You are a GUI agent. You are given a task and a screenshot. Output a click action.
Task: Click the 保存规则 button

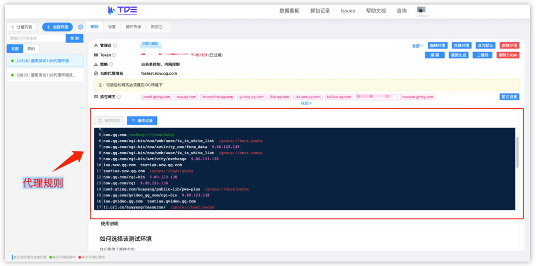click(109, 121)
